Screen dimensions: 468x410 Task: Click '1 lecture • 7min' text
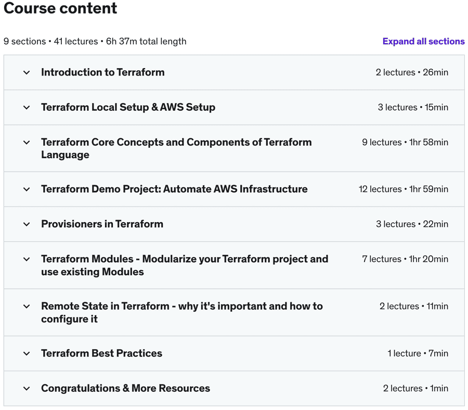(418, 353)
